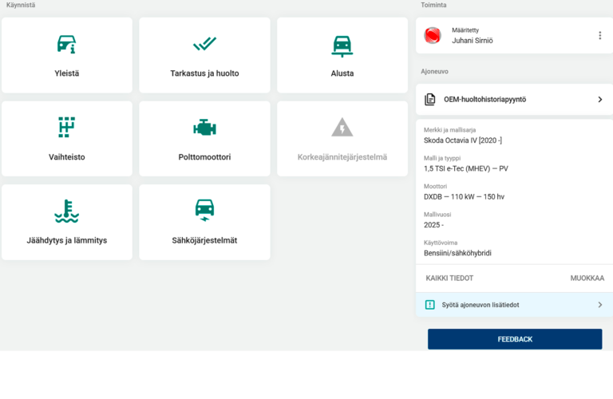Click the Yleistä card label
This screenshot has height=399, width=613.
tap(66, 73)
